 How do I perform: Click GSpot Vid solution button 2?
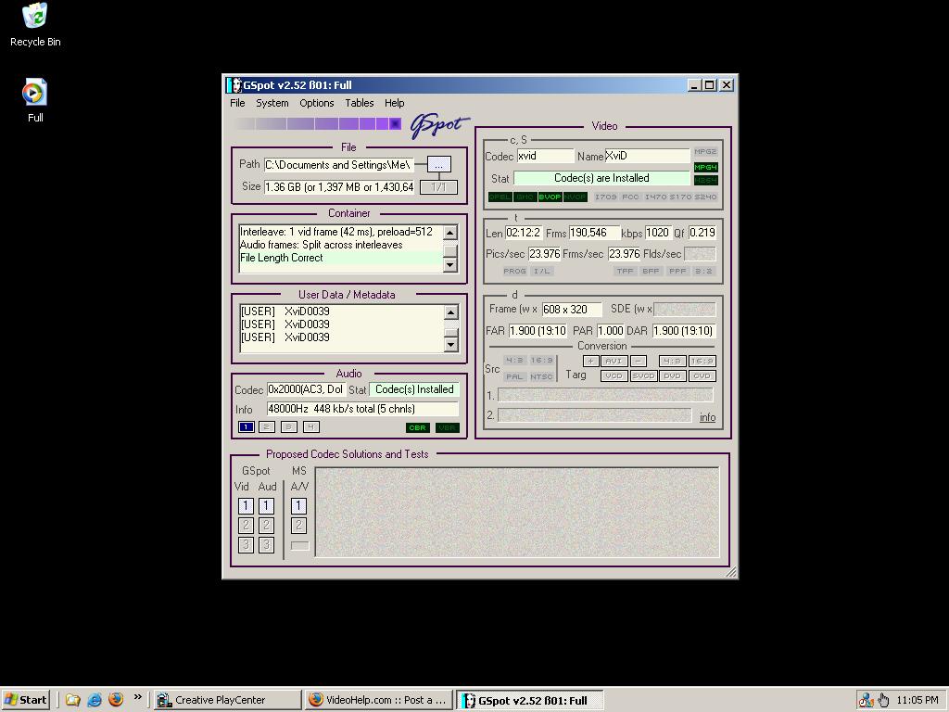pos(246,526)
